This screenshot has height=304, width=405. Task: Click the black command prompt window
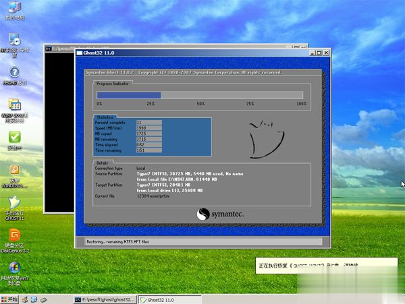pos(59,135)
